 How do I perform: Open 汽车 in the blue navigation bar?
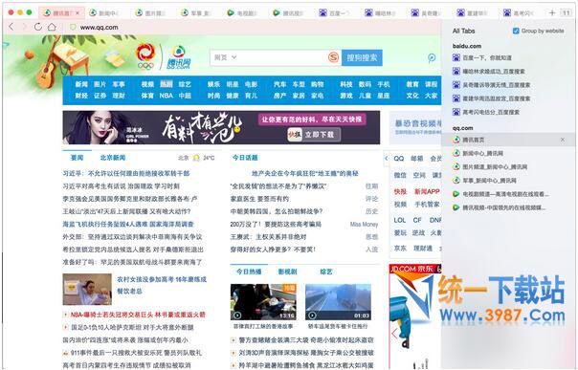pyautogui.click(x=280, y=84)
